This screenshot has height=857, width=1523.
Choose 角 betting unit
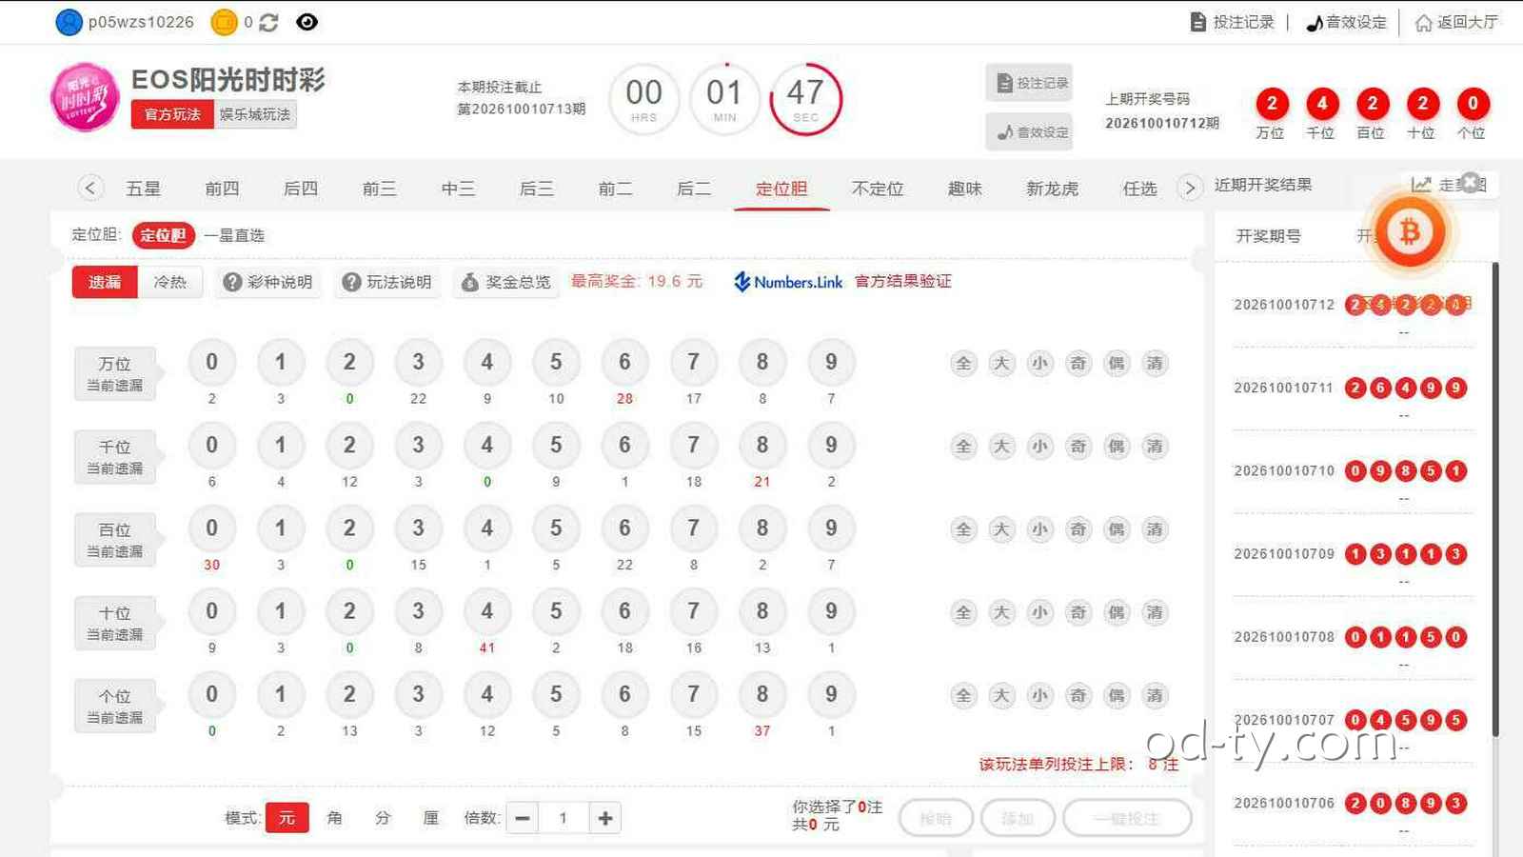point(334,818)
